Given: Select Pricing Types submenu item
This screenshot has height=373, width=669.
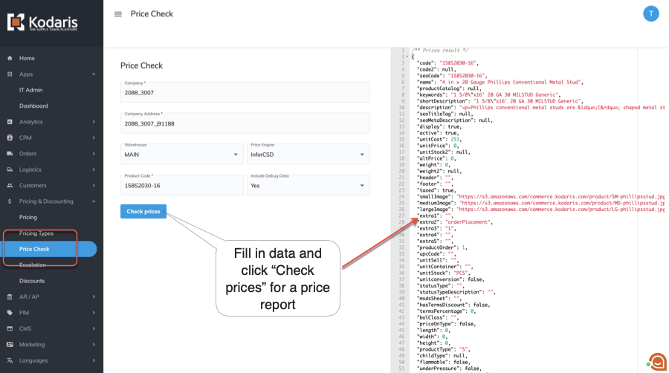Looking at the screenshot, I should pos(36,233).
